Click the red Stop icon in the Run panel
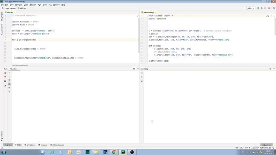Viewport: 276px width, 155px height. 5,77
